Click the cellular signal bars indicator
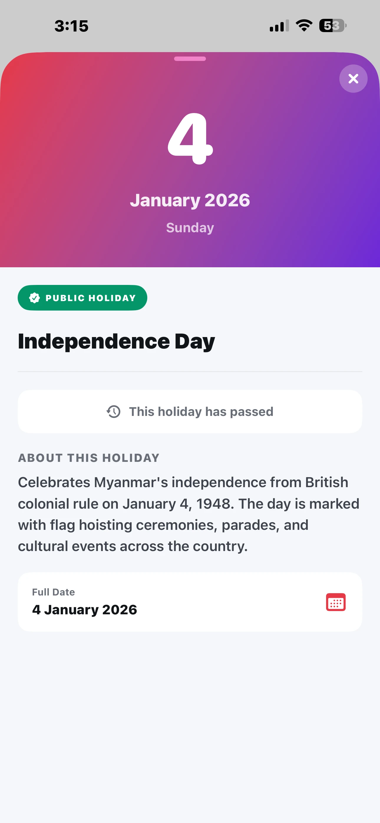The image size is (380, 823). 278,26
